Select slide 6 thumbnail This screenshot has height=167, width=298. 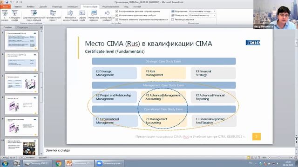(x=21, y=62)
